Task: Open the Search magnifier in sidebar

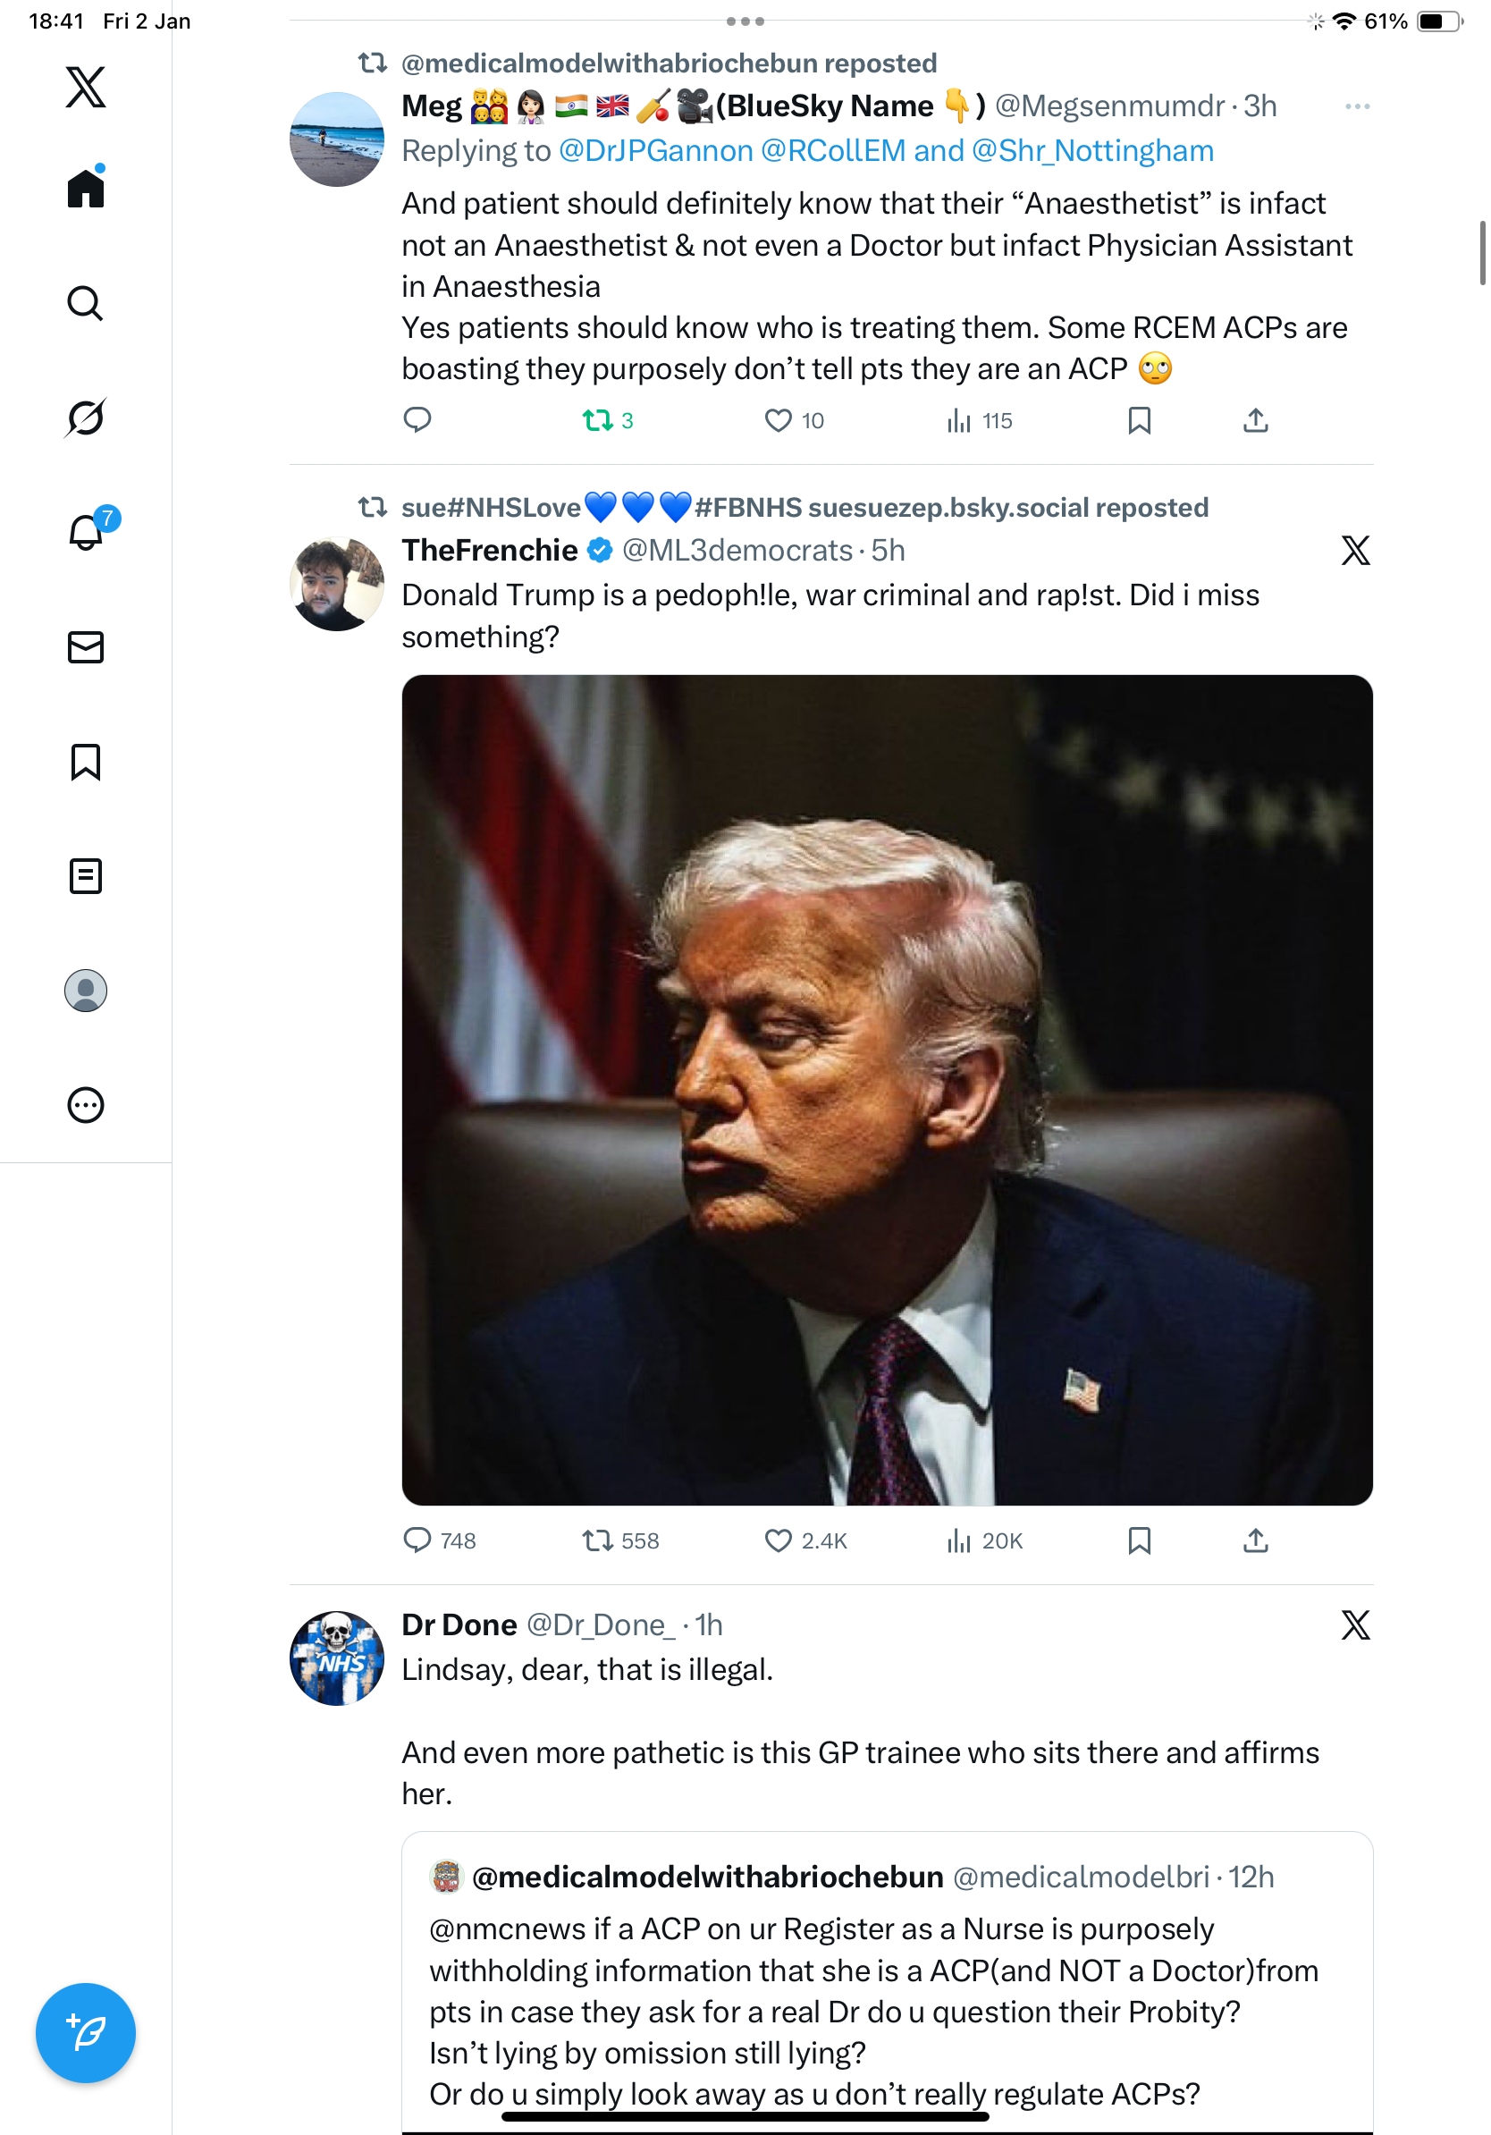Action: click(86, 303)
